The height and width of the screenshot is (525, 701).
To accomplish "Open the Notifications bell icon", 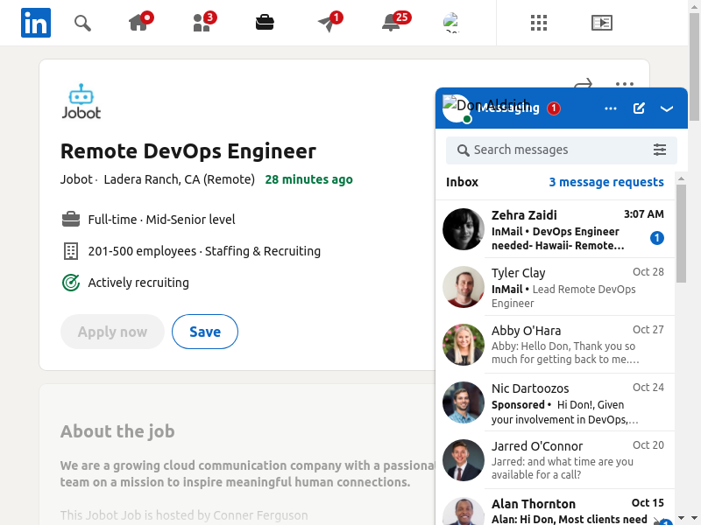I will (392, 23).
